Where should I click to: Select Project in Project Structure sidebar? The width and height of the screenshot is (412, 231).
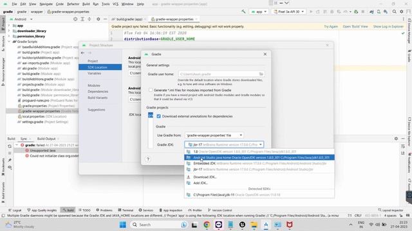click(x=93, y=61)
